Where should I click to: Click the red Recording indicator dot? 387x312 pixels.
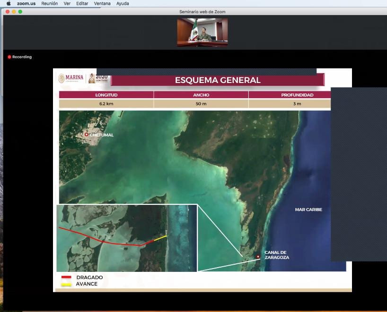(9, 57)
